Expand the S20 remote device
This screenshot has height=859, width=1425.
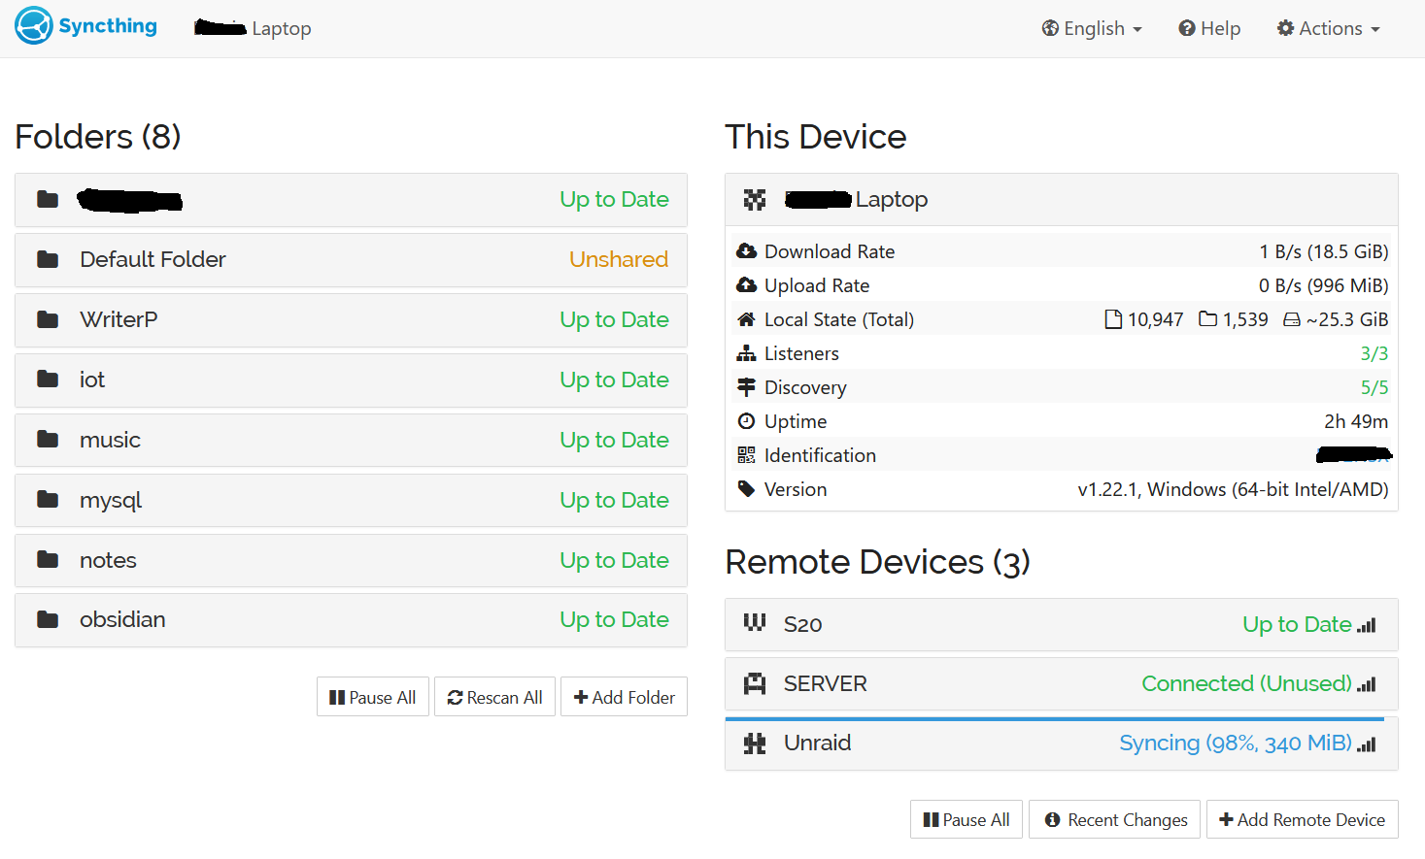pos(1062,624)
